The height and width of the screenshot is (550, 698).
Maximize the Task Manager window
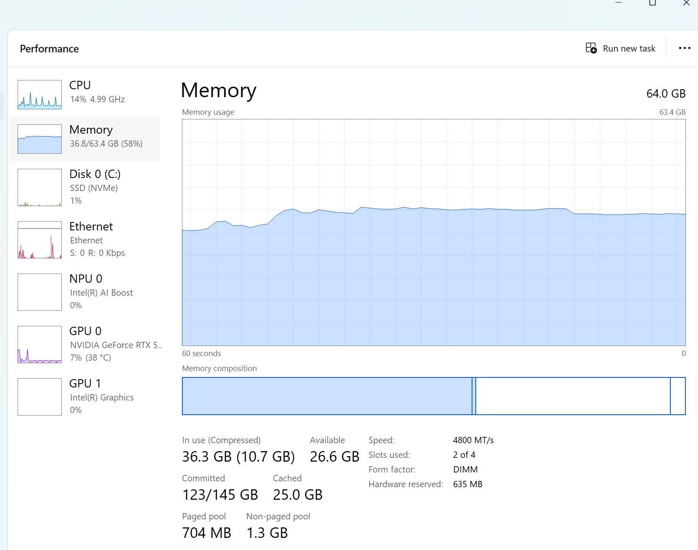pyautogui.click(x=652, y=3)
